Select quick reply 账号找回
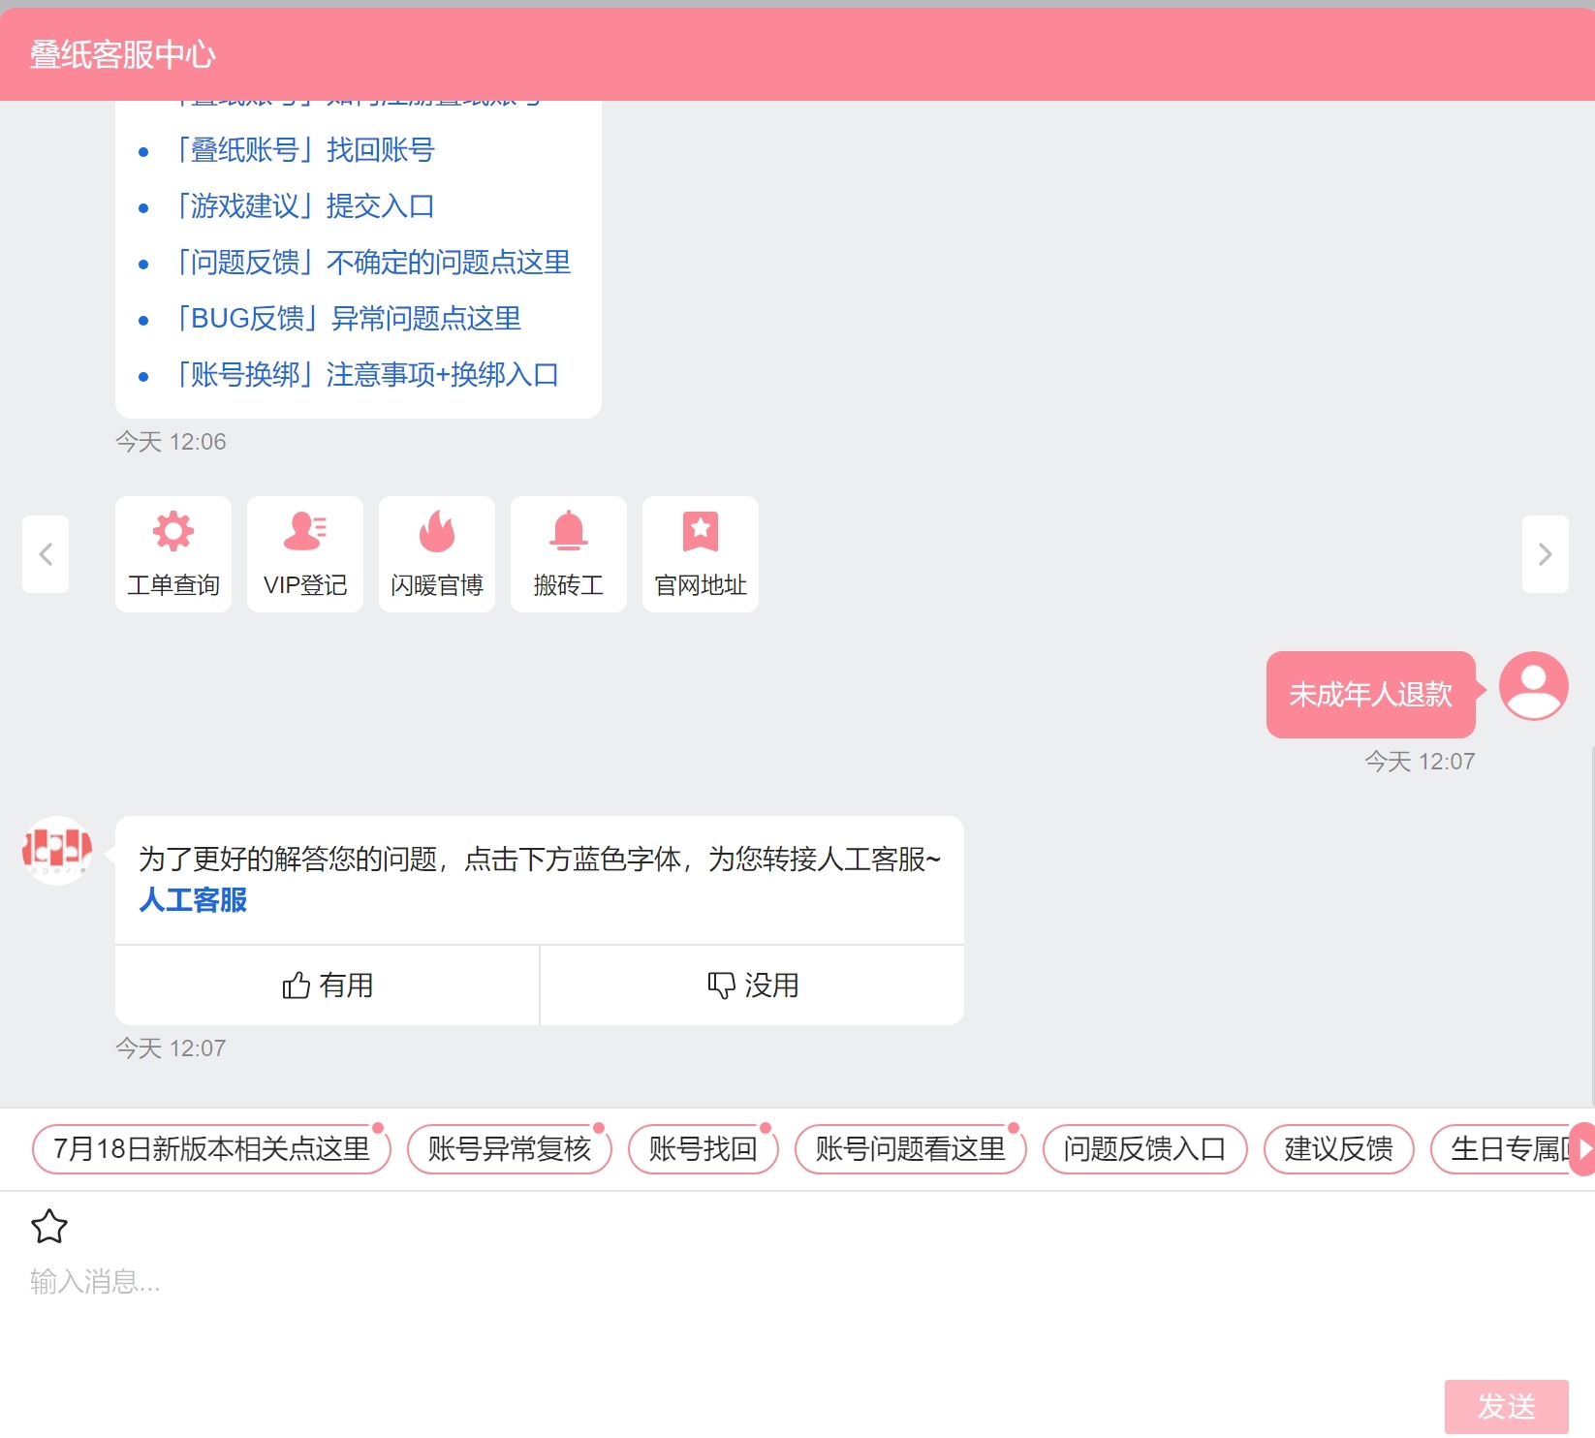 (704, 1149)
